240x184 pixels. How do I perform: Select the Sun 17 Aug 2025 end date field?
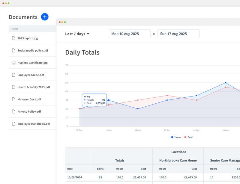[178, 34]
